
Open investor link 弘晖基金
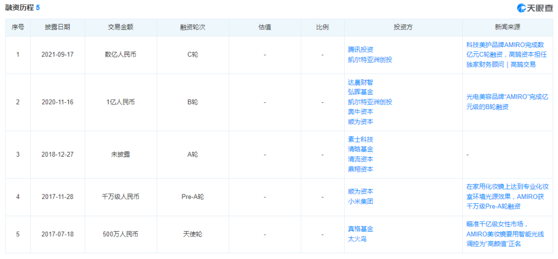click(360, 92)
